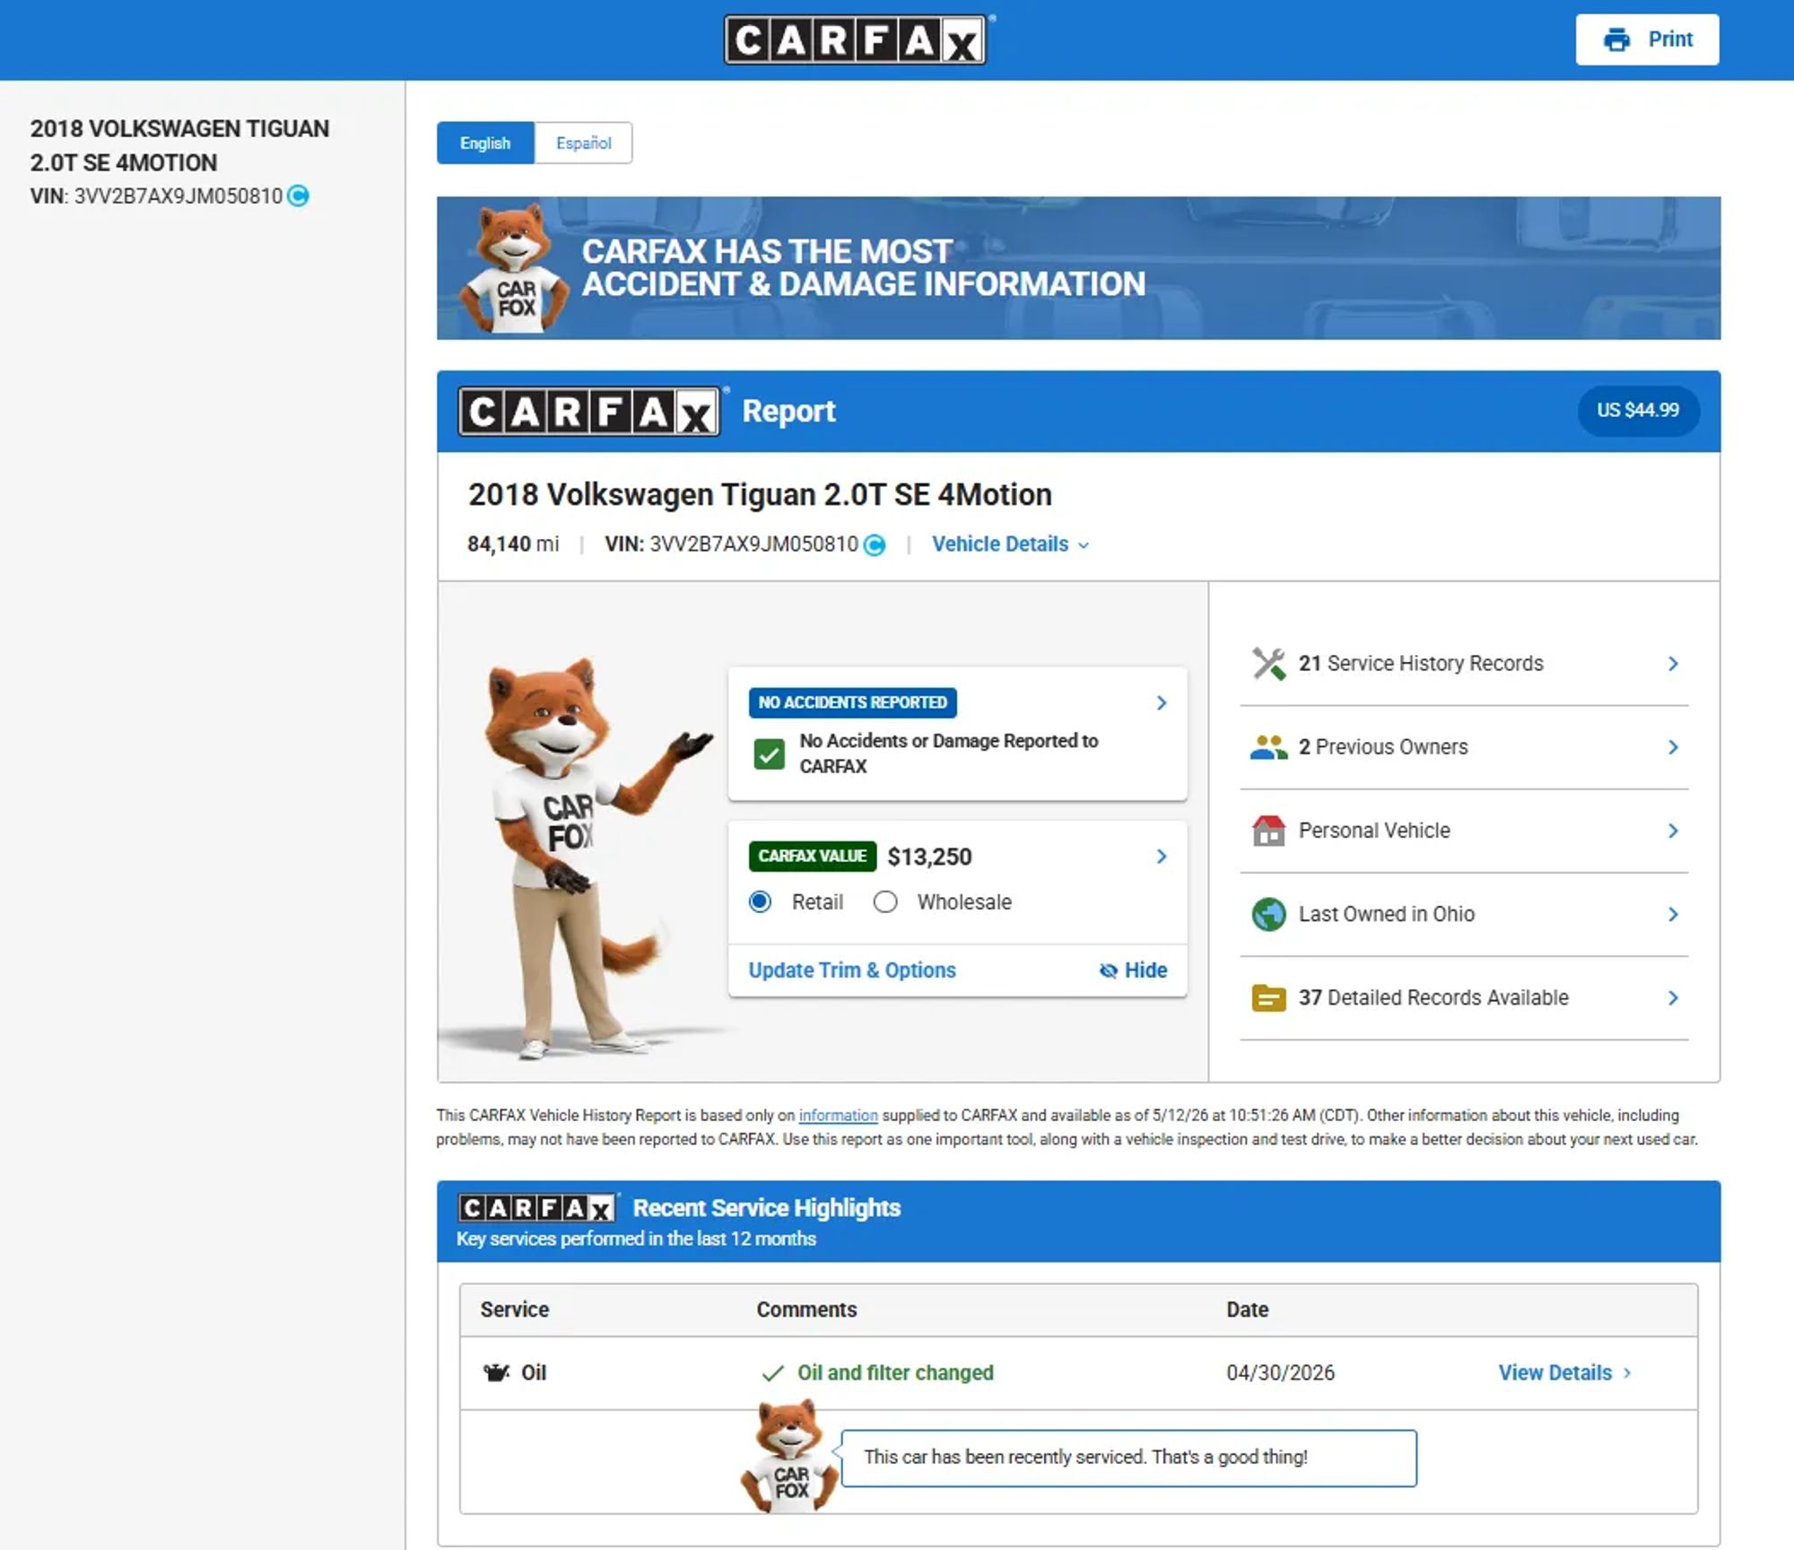Click the recently serviced speech bubble
The image size is (1794, 1550).
coord(1128,1458)
